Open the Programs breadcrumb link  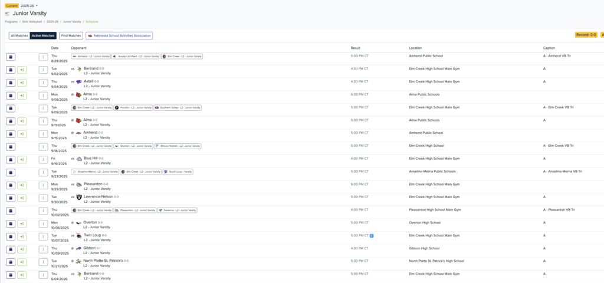11,22
